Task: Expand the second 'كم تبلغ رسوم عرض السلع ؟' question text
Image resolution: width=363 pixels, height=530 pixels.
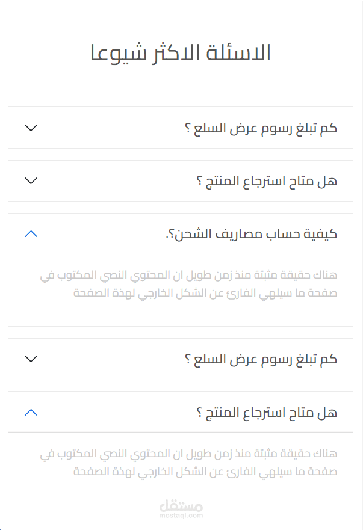Action: [x=260, y=359]
